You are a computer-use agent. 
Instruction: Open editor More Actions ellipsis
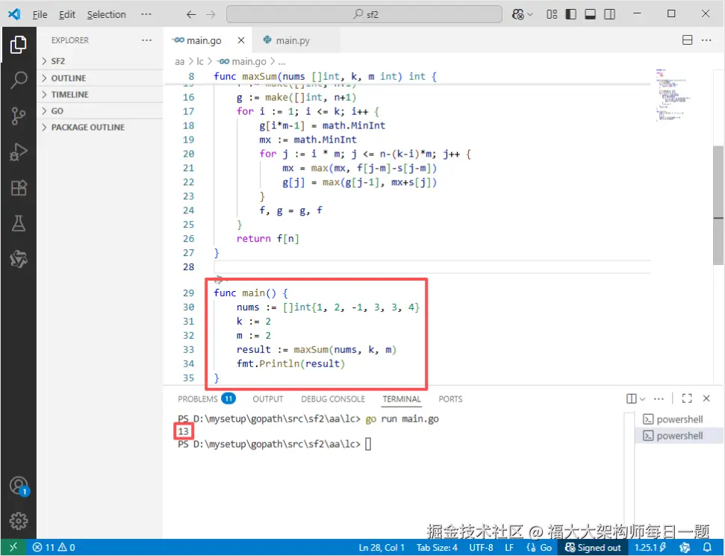pyautogui.click(x=706, y=40)
